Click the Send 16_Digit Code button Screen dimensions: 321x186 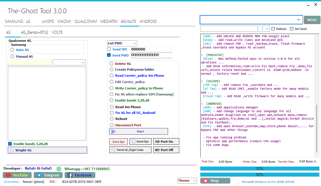130,150
